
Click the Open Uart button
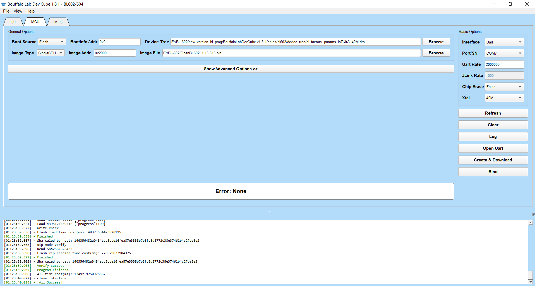click(493, 148)
